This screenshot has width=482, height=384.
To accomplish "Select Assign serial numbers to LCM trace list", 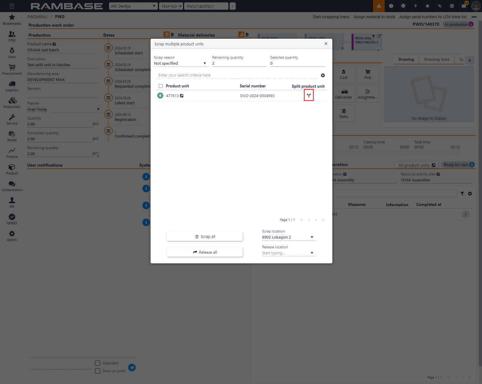I will point(433,17).
